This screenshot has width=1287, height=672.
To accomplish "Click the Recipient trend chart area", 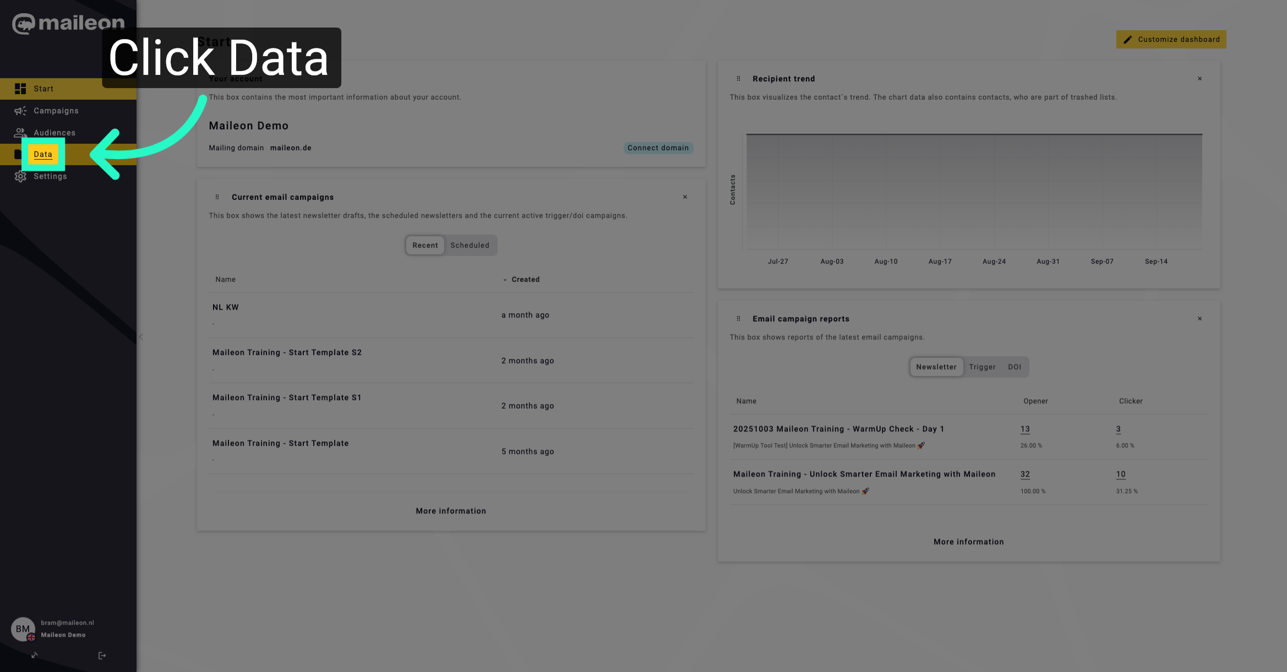I will [x=973, y=192].
